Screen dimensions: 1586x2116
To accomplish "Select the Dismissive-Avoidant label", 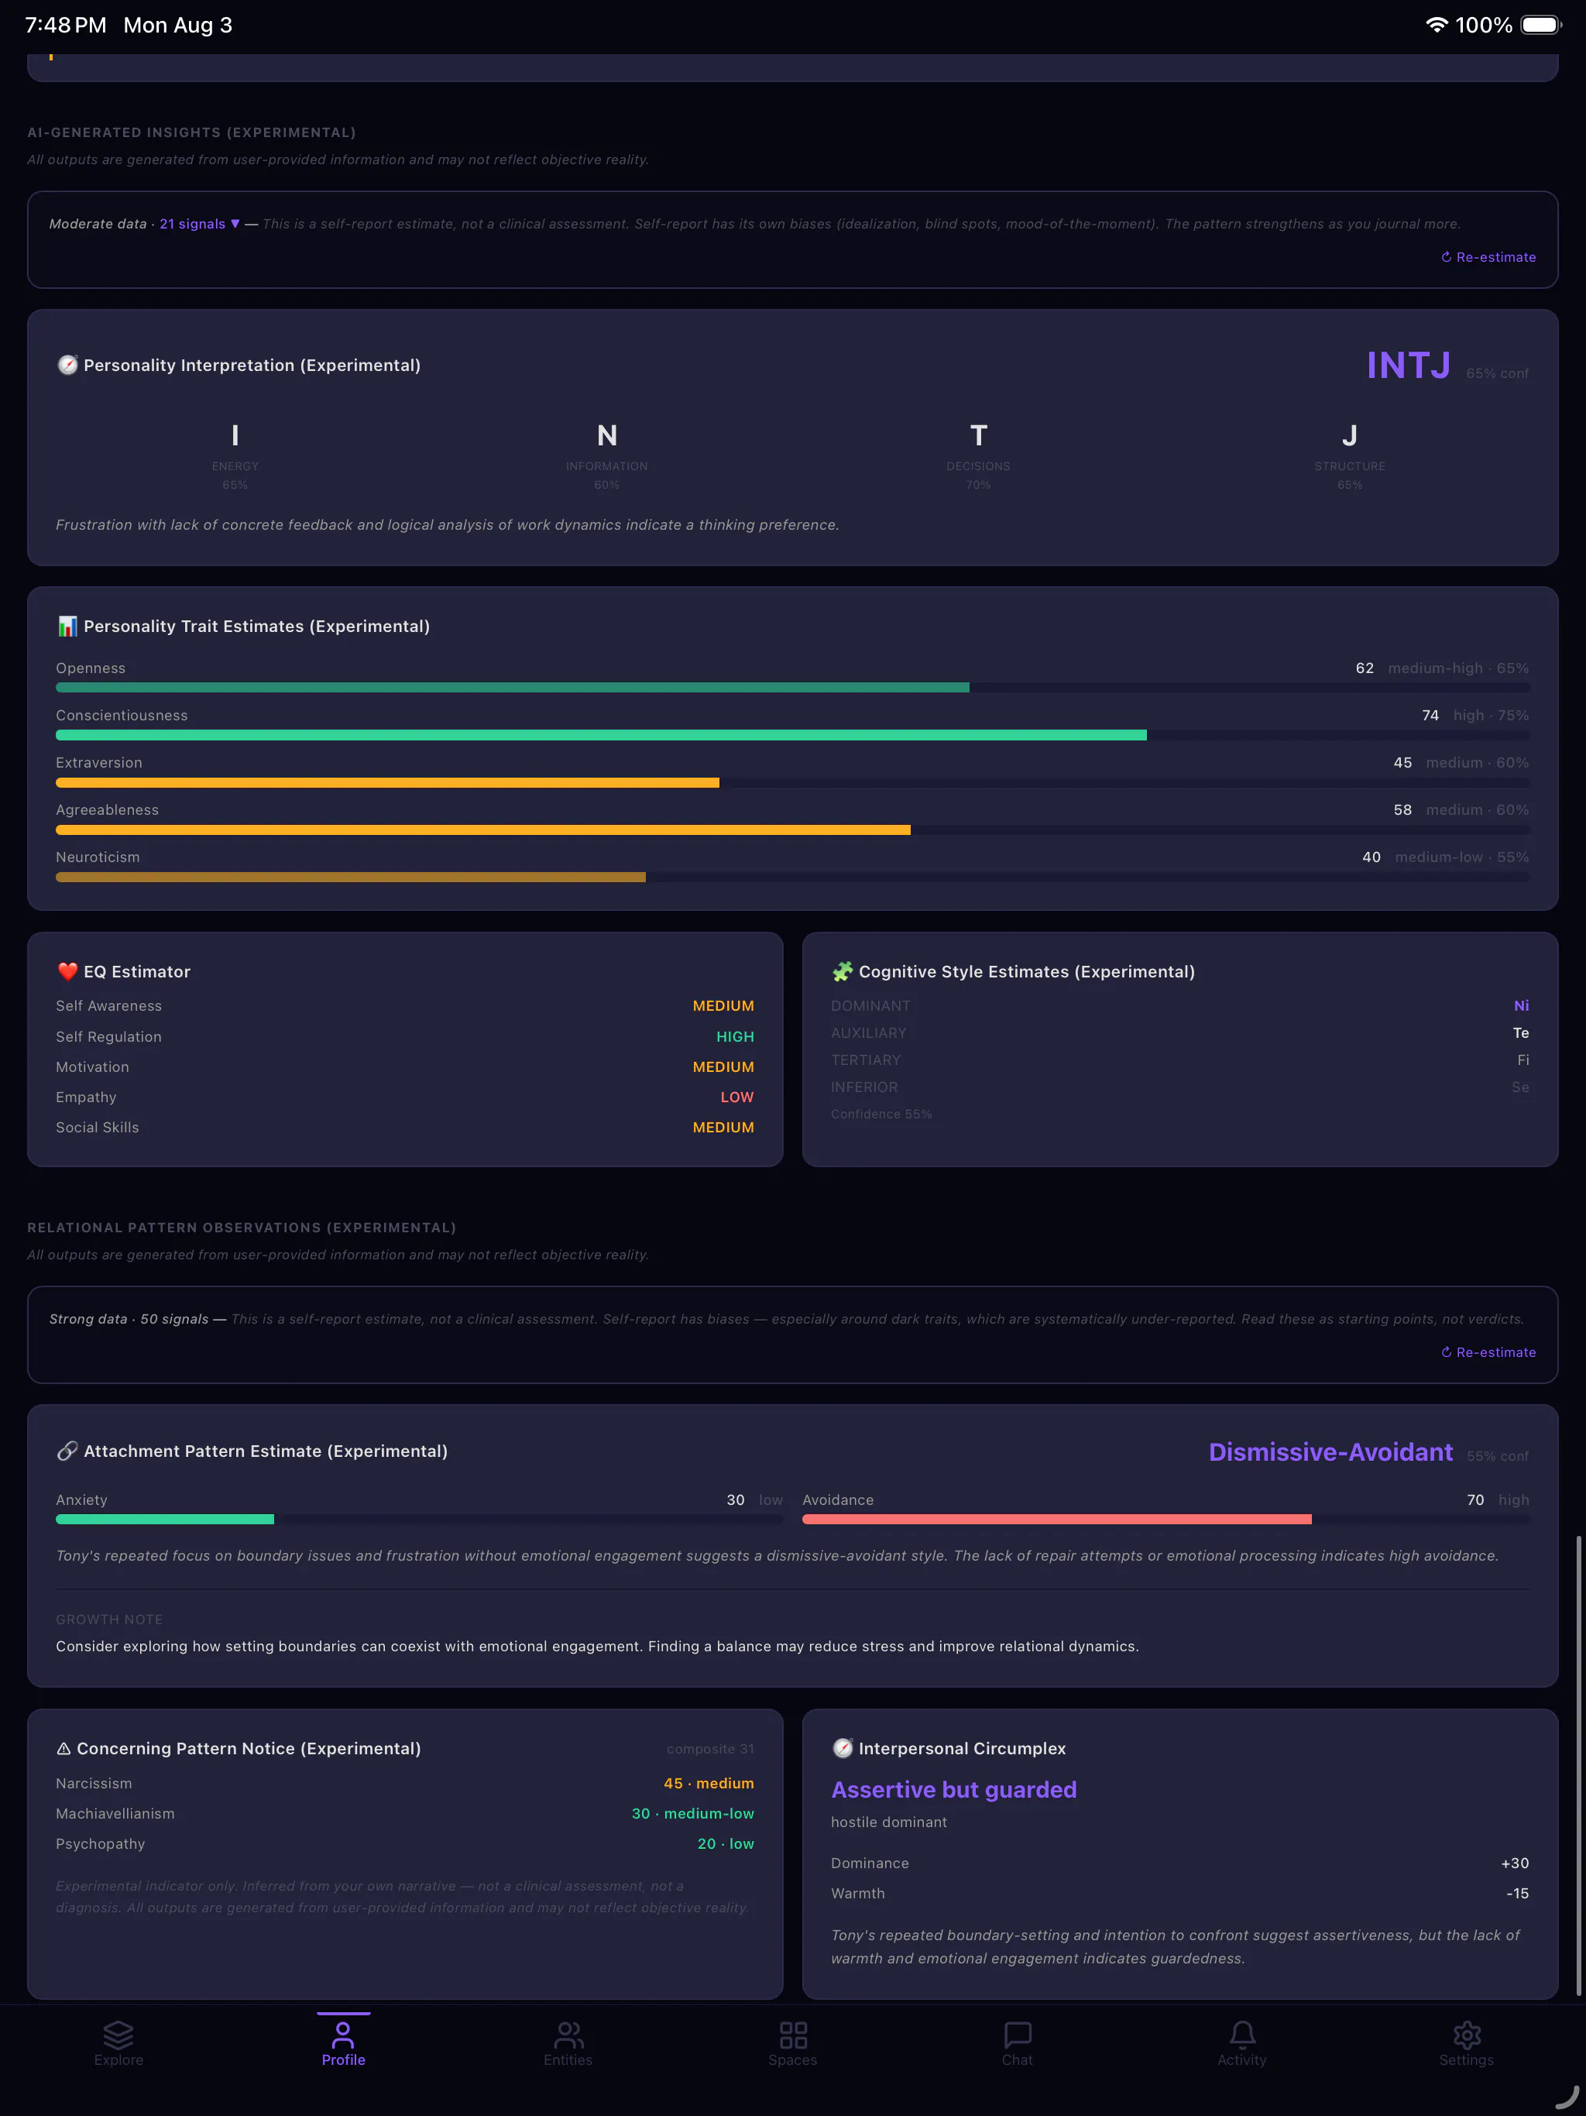I will (x=1330, y=1452).
